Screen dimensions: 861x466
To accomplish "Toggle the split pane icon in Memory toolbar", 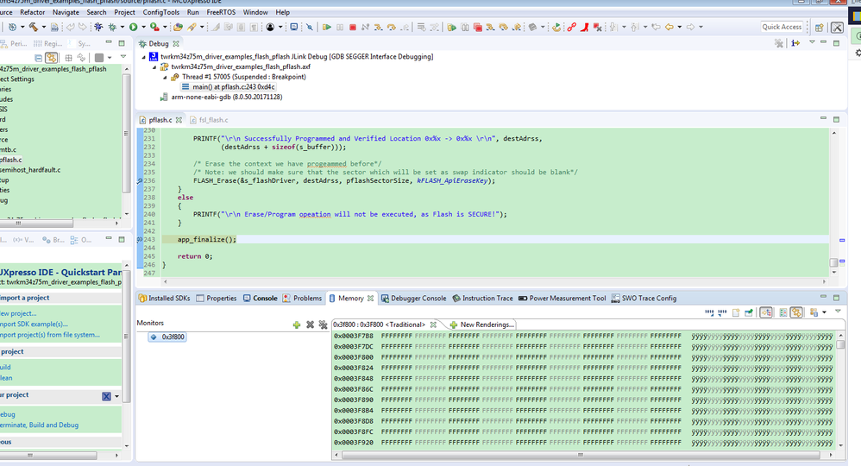I will tap(783, 312).
